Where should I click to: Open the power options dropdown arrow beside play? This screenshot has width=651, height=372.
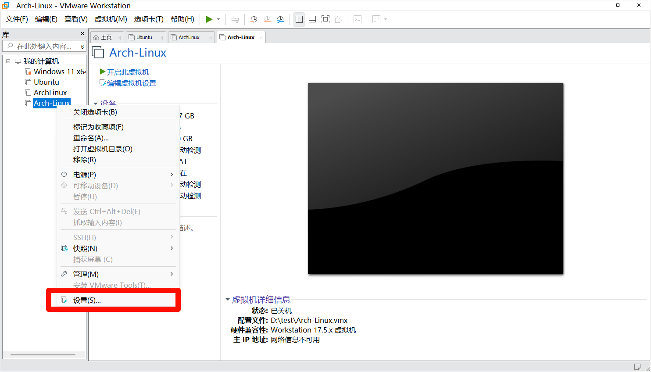tap(218, 19)
